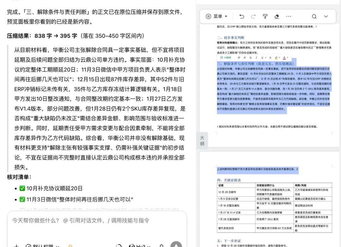Select the 1月18日整改通知 table cell
This screenshot has height=247, width=341.
(x=236, y=205)
